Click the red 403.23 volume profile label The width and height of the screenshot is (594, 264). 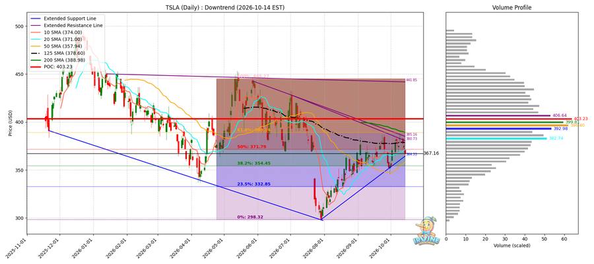581,119
